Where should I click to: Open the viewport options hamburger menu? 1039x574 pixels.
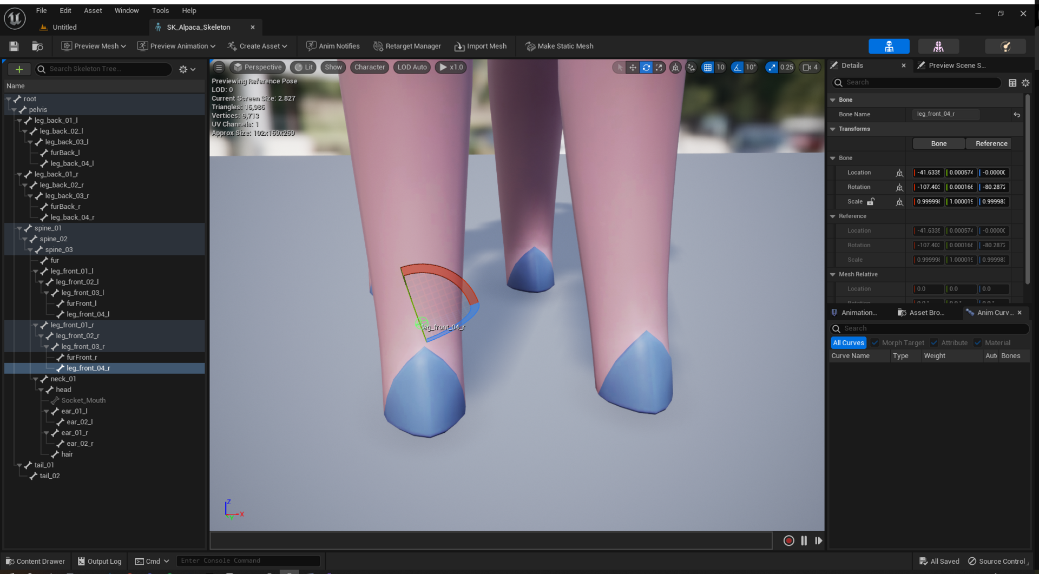(x=219, y=67)
